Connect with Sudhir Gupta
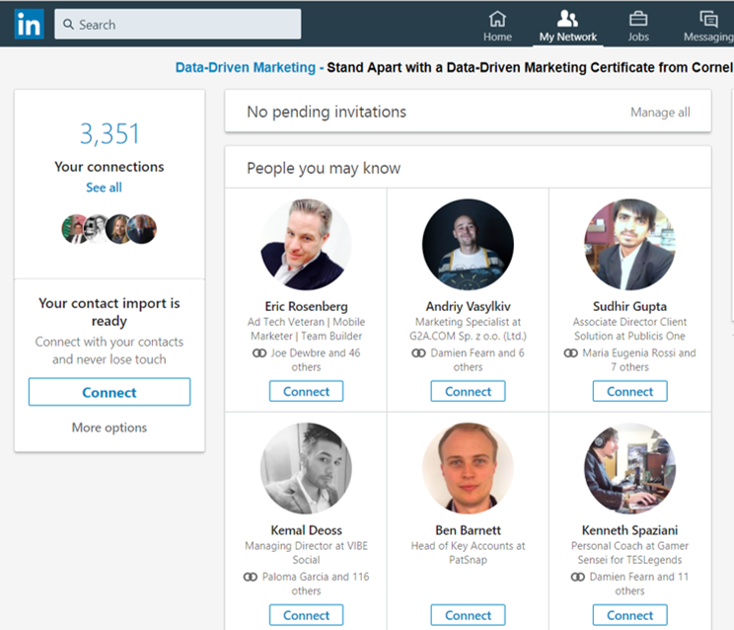Viewport: 734px width, 630px height. tap(629, 391)
